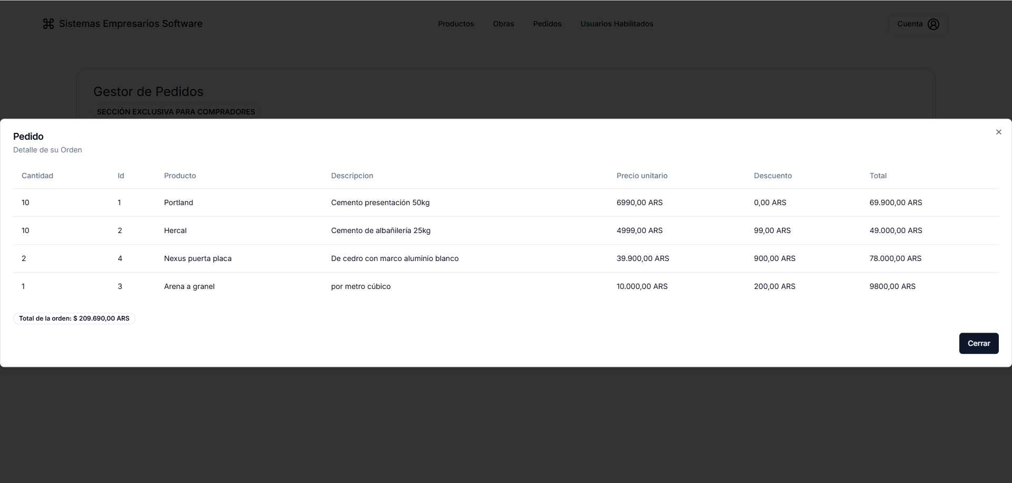Open the Cuenta user profile icon
The height and width of the screenshot is (483, 1012).
pos(933,24)
